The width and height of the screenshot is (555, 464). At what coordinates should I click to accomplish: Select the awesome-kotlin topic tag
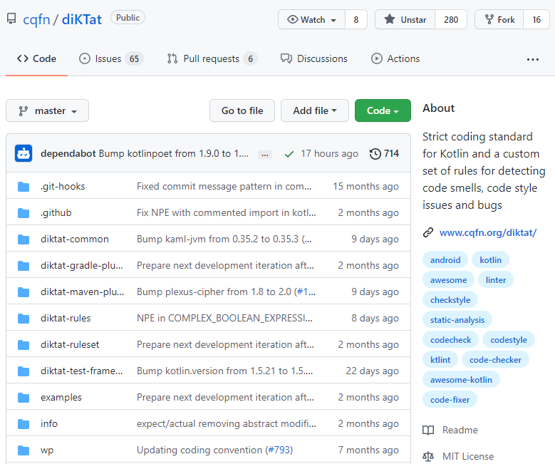coord(461,380)
